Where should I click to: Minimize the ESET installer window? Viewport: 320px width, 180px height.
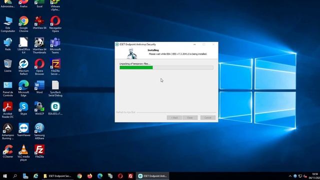point(194,44)
